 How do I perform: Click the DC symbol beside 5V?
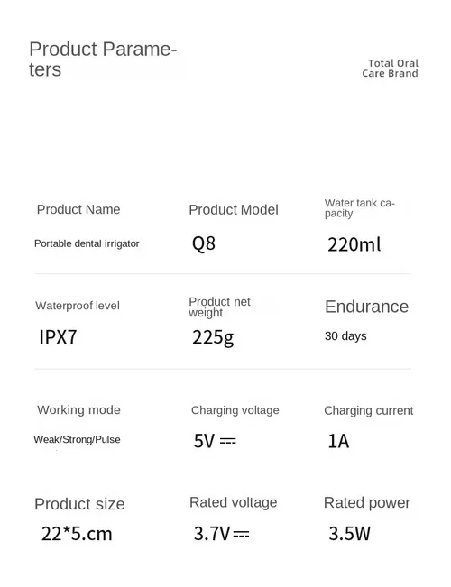227,441
